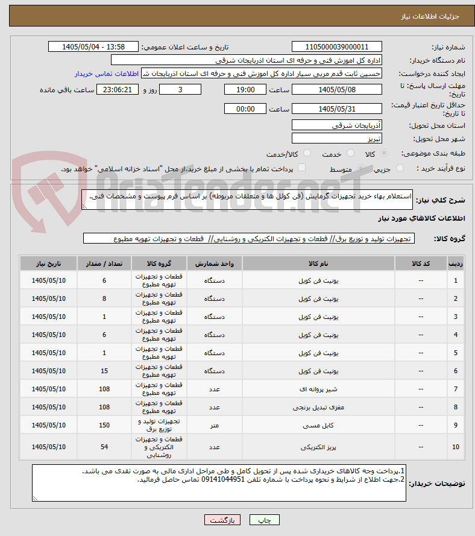Click item name شیر پروانه ای in row 7
The image size is (475, 536).
(318, 389)
